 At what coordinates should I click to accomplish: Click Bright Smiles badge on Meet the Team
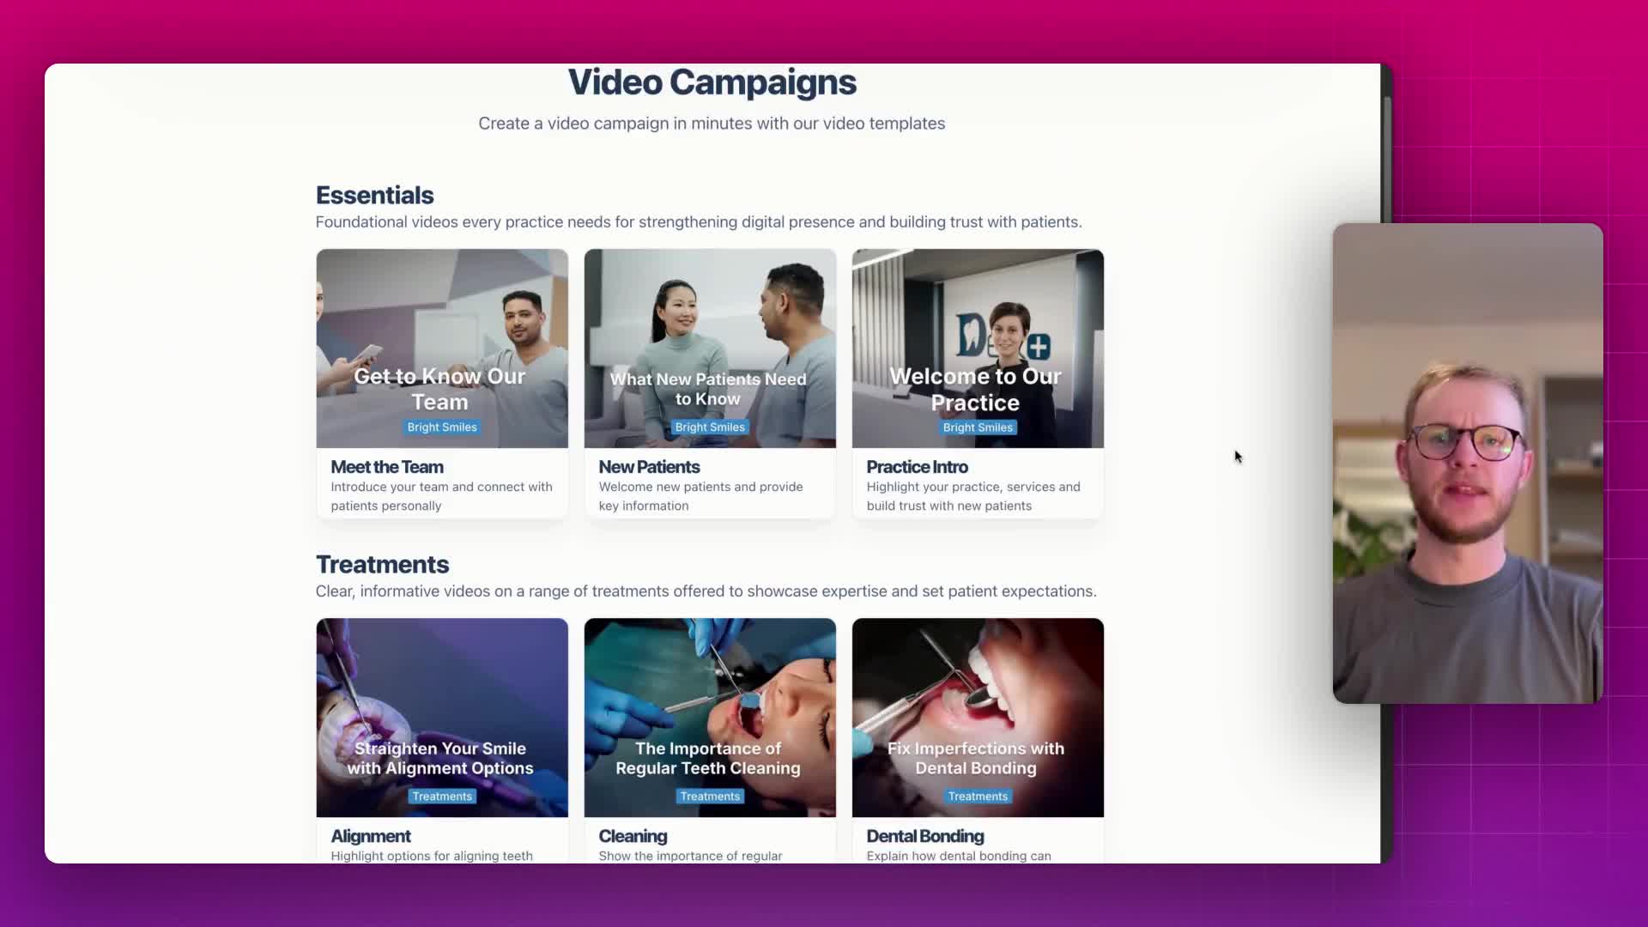coord(442,427)
